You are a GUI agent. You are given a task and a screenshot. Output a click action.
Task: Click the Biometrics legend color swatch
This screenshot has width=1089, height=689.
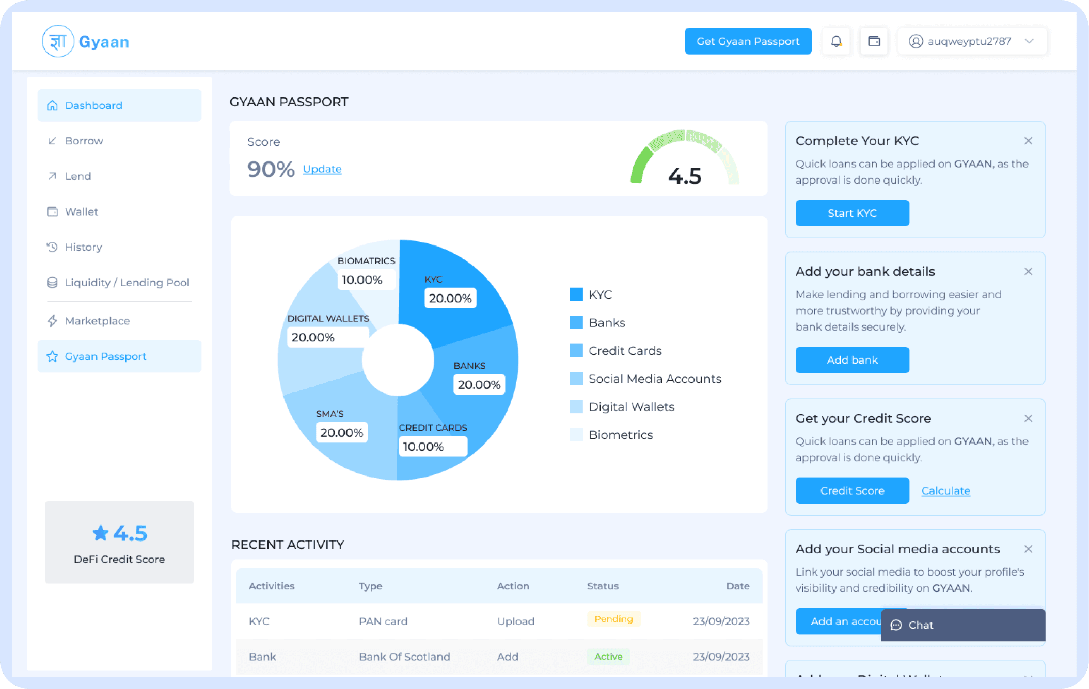click(x=576, y=435)
